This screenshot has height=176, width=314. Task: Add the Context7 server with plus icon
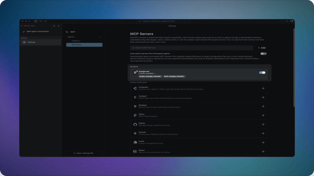pos(263,97)
